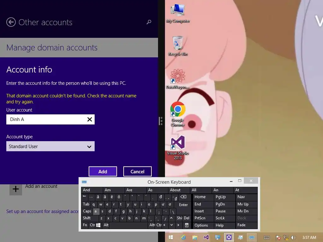
Task: Tap the Help key on keyboard
Action: [x=225, y=225]
